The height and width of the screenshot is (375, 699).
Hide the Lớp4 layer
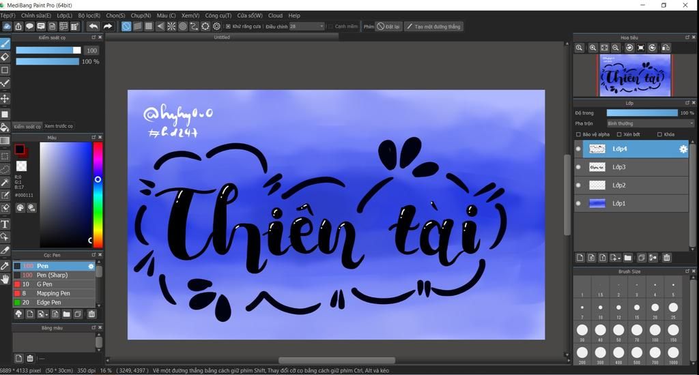578,149
